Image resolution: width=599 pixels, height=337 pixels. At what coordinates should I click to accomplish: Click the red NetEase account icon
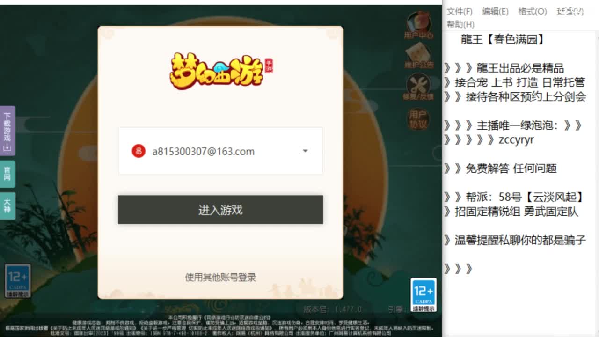coord(139,151)
